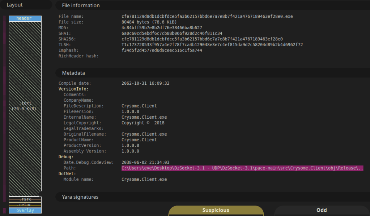Click the Imphash value
The width and height of the screenshot is (370, 216).
pos(162,50)
